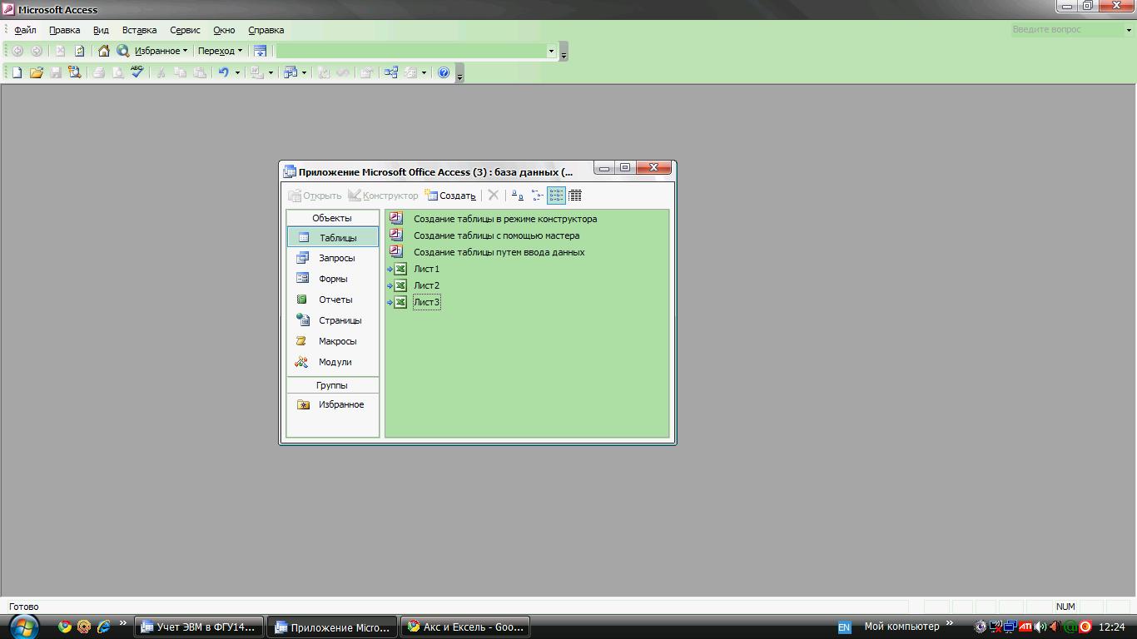
Task: Click the New database icon
Action: (17, 72)
